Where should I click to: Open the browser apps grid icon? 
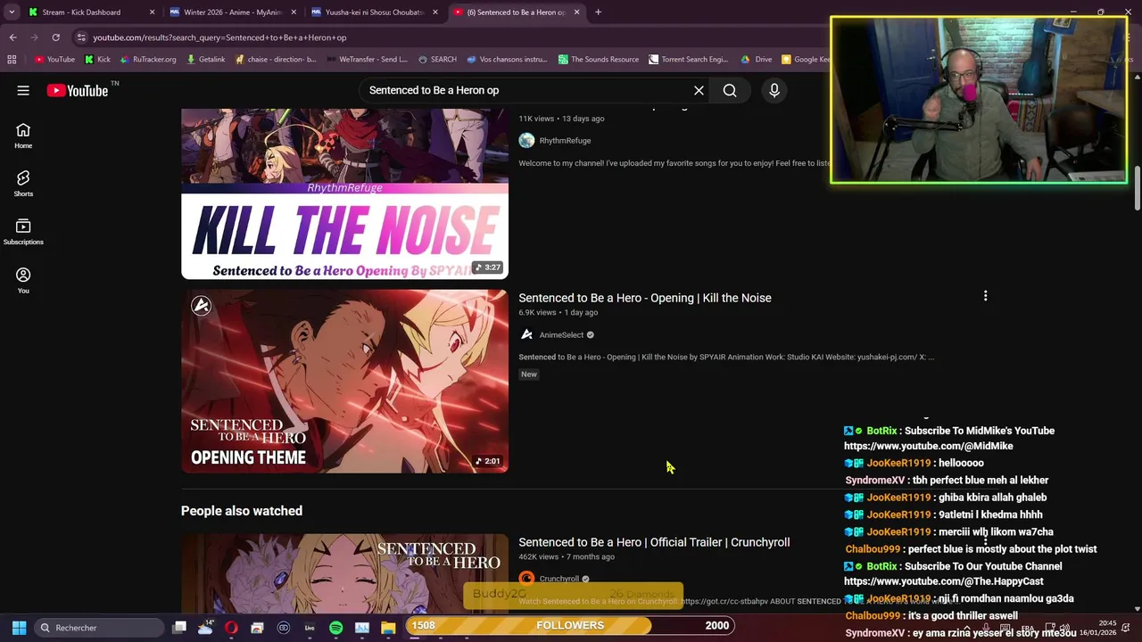(x=12, y=59)
